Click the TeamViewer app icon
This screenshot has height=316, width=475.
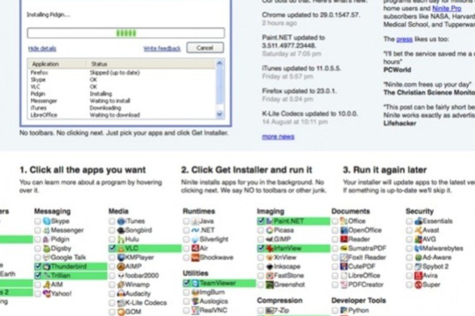(195, 284)
